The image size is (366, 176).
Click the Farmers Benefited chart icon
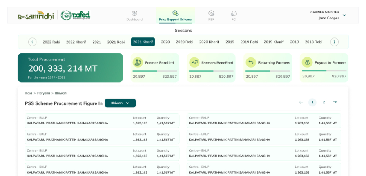[194, 62]
